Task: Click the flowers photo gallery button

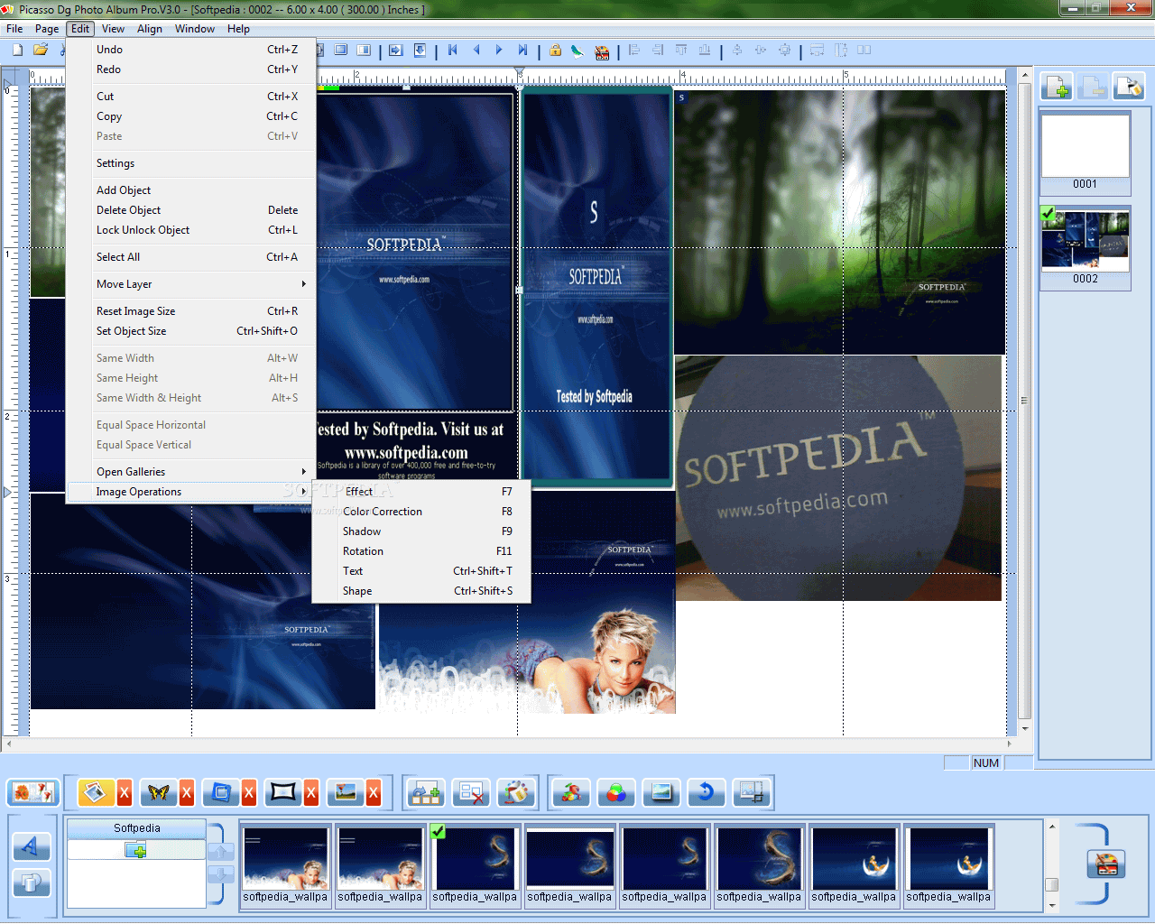Action: (32, 792)
